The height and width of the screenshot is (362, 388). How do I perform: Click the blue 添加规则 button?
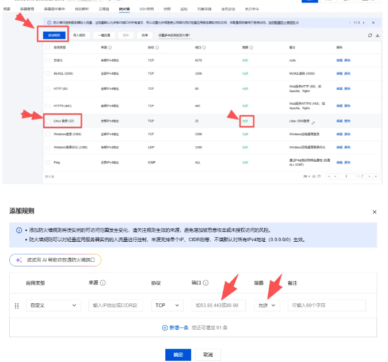click(x=55, y=35)
